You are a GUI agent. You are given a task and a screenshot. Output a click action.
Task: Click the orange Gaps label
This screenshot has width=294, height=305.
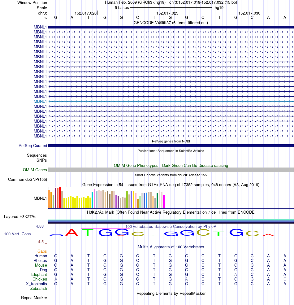coord(42,251)
